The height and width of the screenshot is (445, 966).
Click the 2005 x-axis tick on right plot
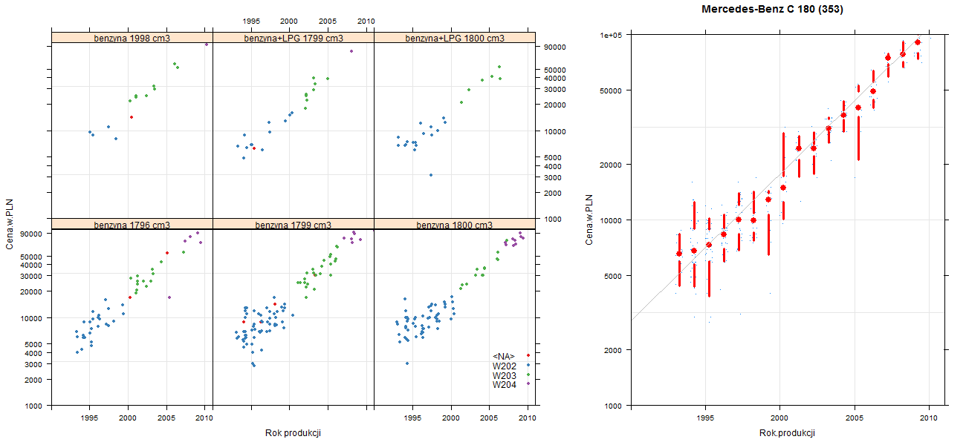click(x=854, y=419)
